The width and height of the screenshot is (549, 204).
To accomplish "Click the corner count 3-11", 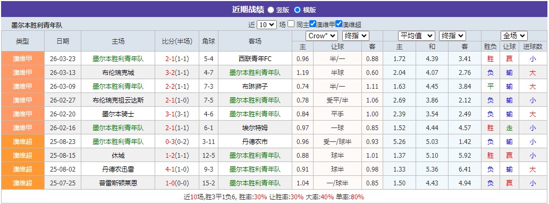I will click(209, 142).
